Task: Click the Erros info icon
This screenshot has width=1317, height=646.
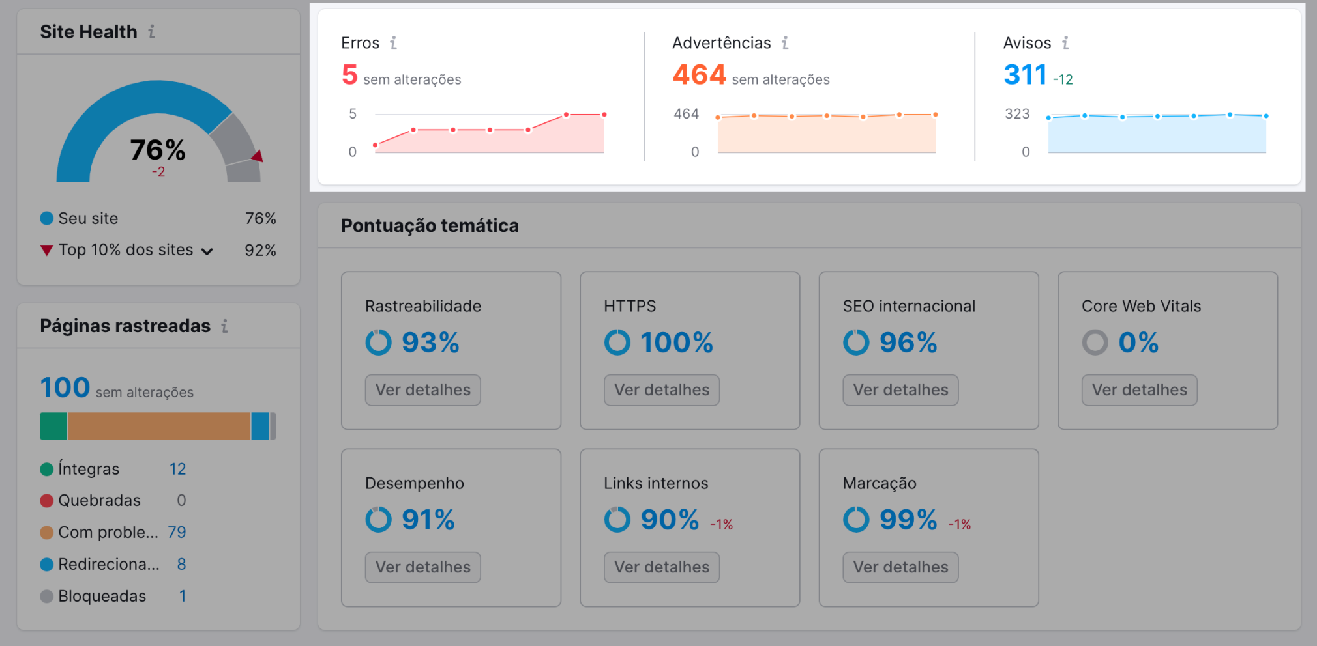Action: click(393, 43)
